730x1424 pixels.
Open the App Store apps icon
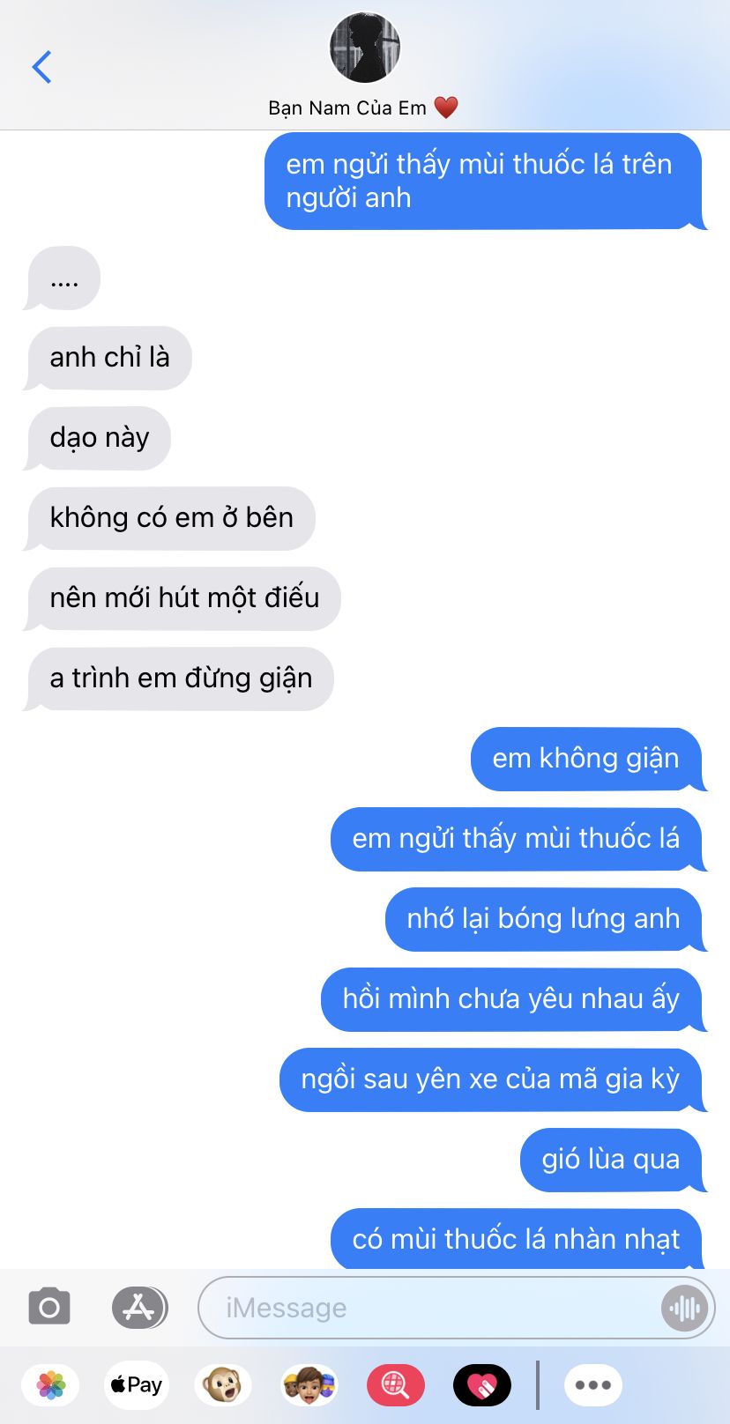point(139,1308)
